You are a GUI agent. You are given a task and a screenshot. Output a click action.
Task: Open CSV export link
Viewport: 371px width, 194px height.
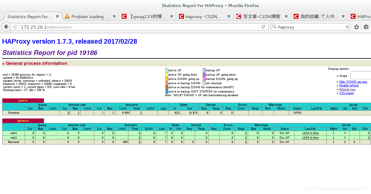click(x=347, y=93)
